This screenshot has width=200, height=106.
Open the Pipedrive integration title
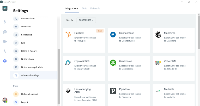pos(124,89)
